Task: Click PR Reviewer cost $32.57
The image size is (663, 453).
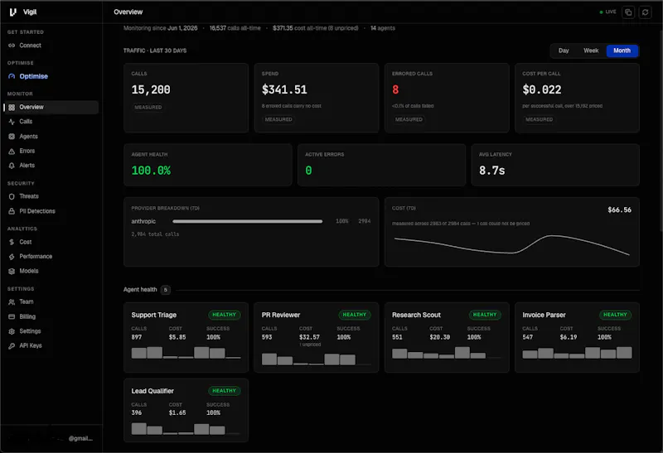Action: click(309, 337)
